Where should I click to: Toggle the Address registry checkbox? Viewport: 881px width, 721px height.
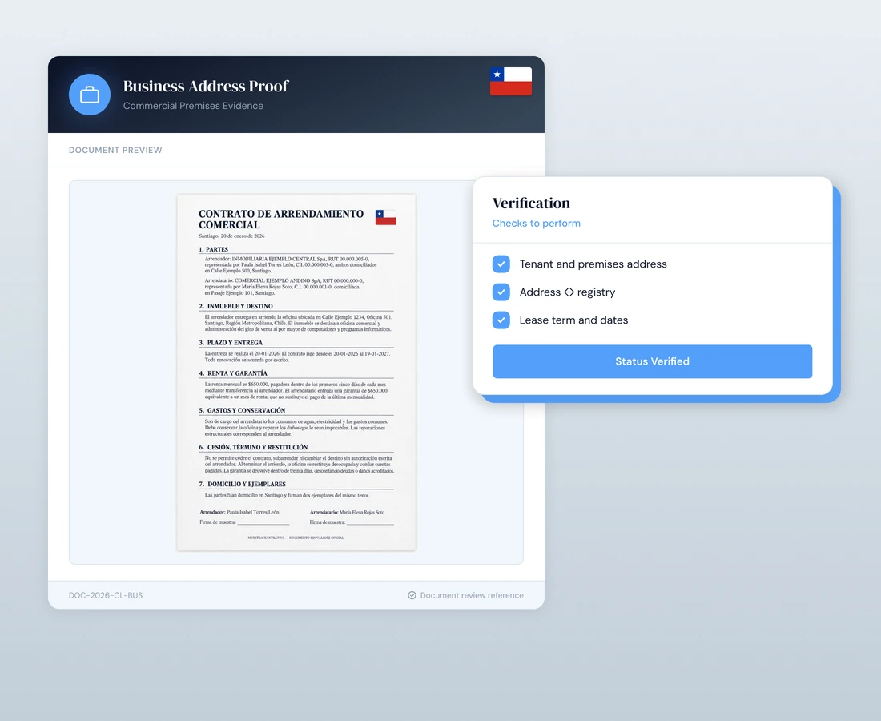[501, 292]
